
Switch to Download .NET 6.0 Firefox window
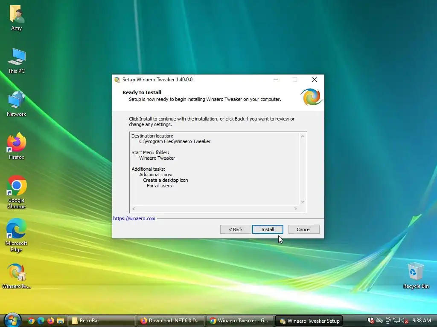click(171, 321)
